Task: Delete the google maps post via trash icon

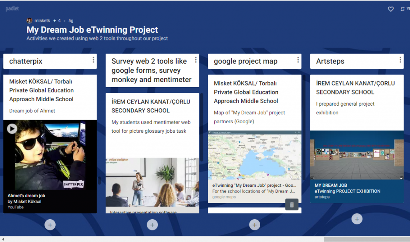Action: click(292, 205)
